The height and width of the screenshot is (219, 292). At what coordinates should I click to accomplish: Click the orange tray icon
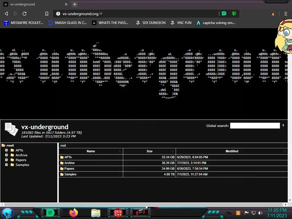[238, 213]
